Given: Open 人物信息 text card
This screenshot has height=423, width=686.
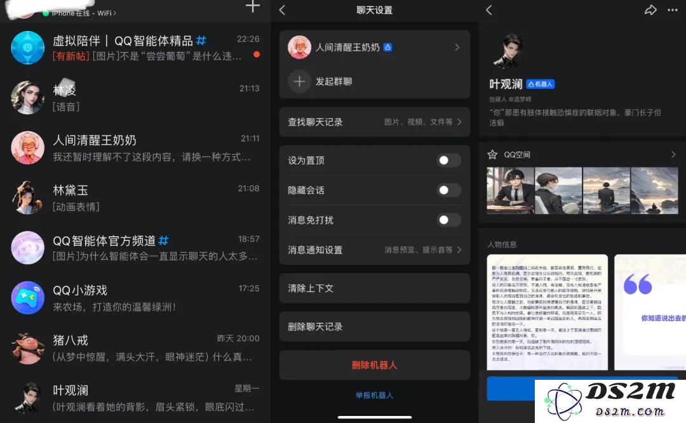Looking at the screenshot, I should coord(548,312).
